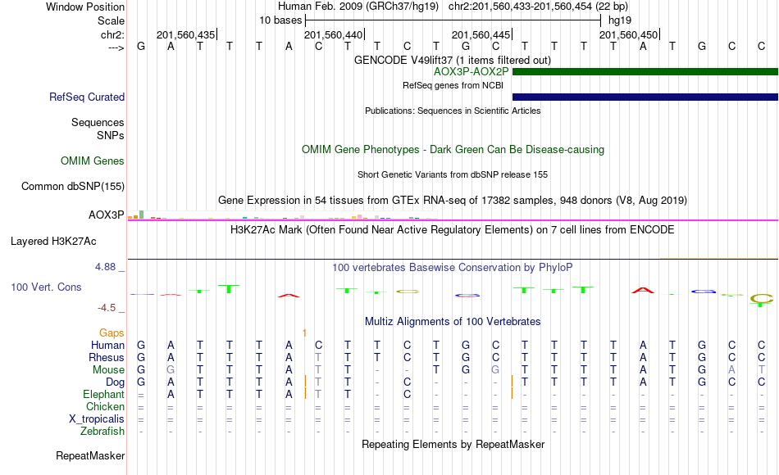Image resolution: width=779 pixels, height=475 pixels.
Task: Click the RepeatMasker track label
Action: coord(90,455)
